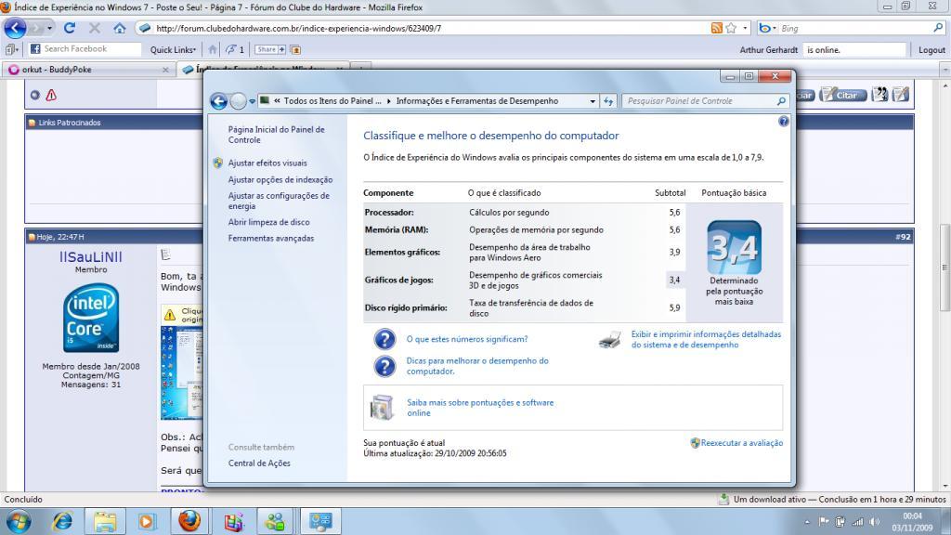Click Exibir e imprimir informações detalhadas link
The width and height of the screenshot is (951, 535).
[x=706, y=339]
